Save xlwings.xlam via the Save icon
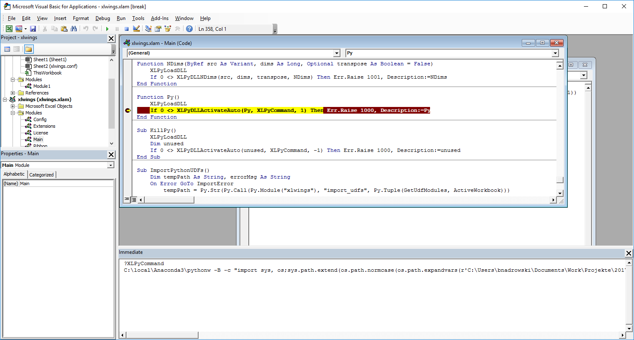The width and height of the screenshot is (634, 340). [x=33, y=28]
